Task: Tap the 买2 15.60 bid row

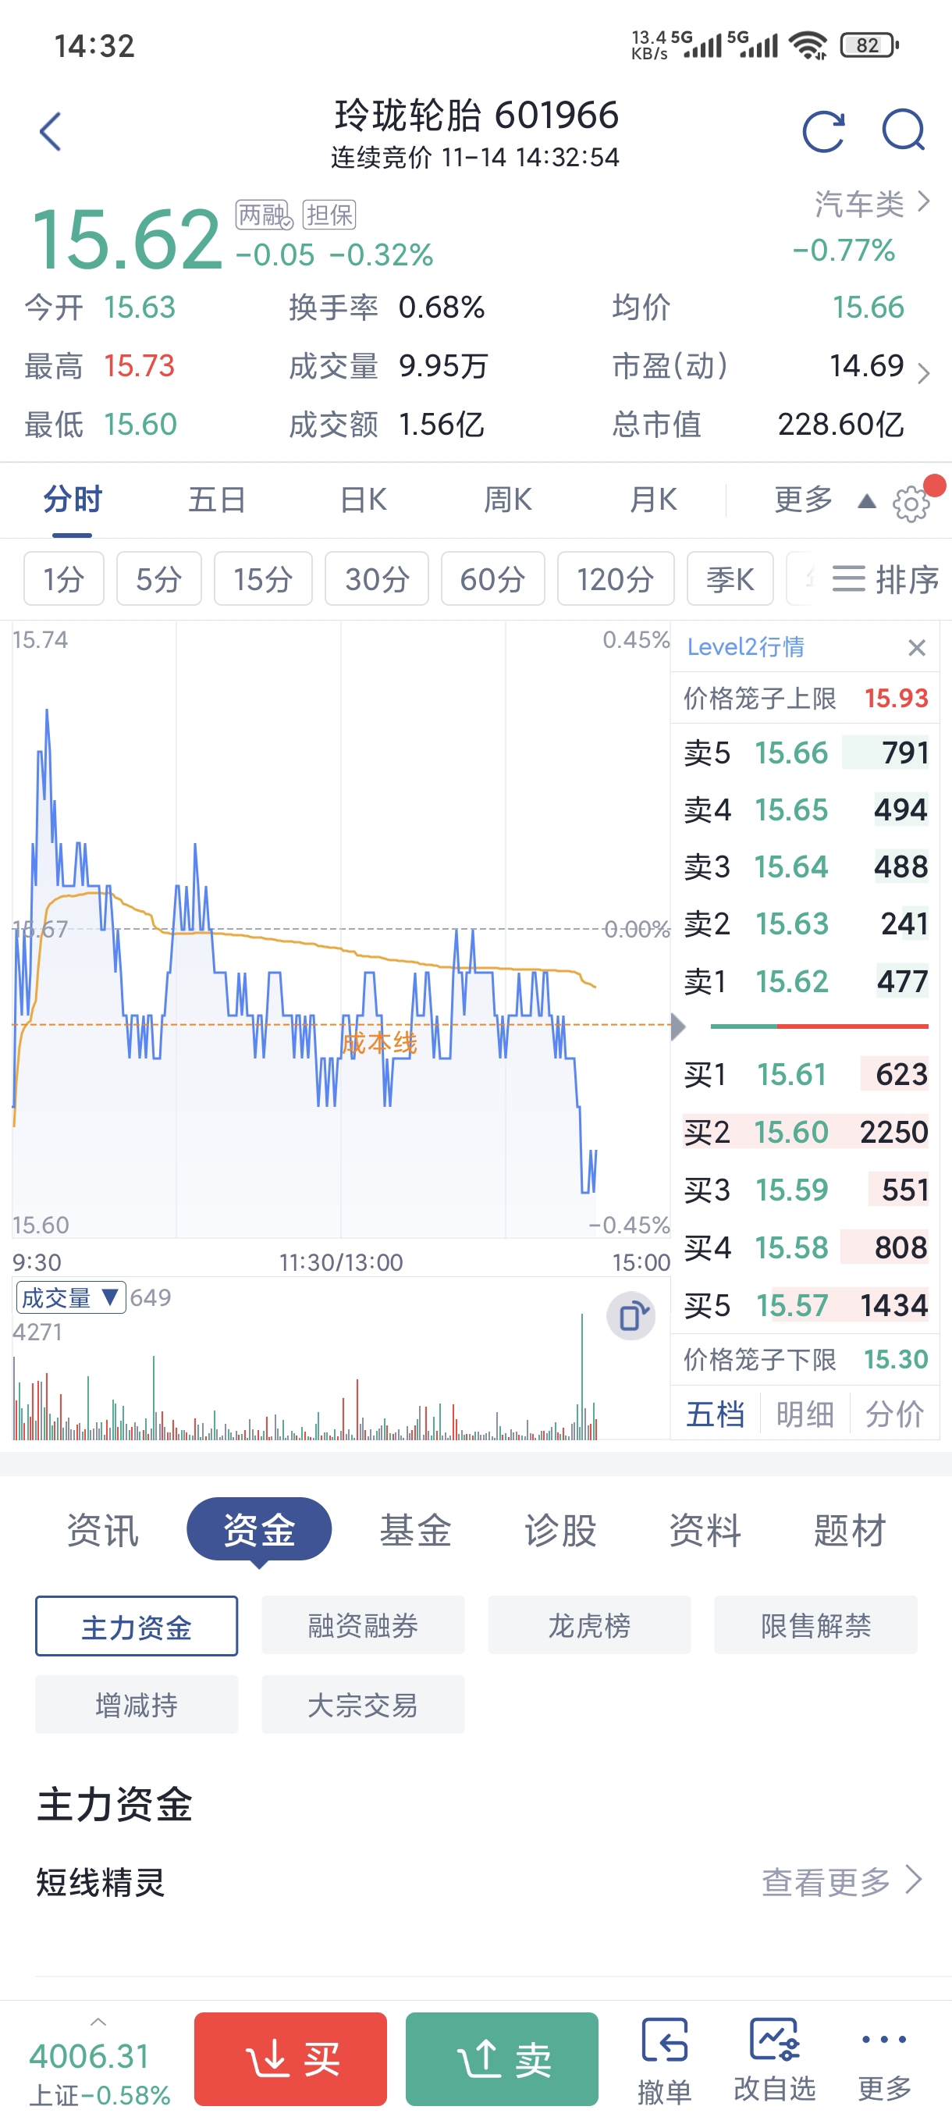Action: tap(806, 1133)
